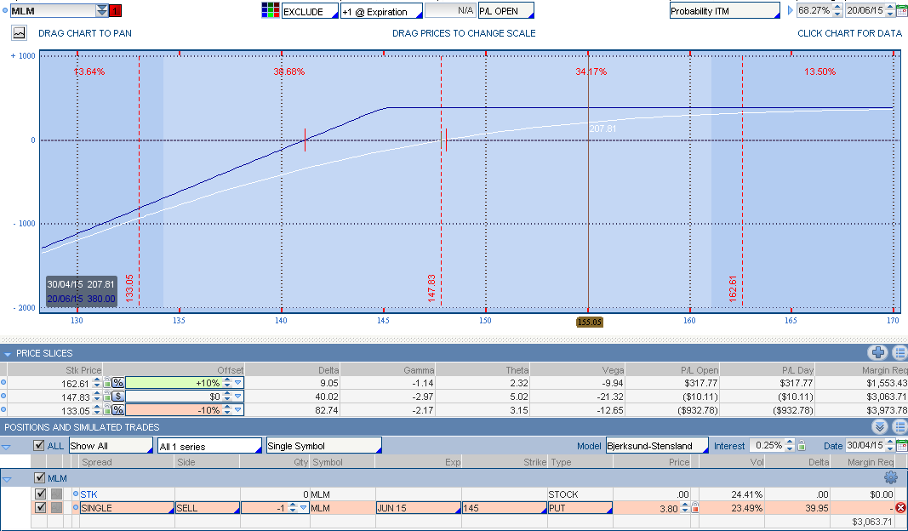Adjust the -10% offset stepper
908x531 pixels.
pyautogui.click(x=227, y=409)
